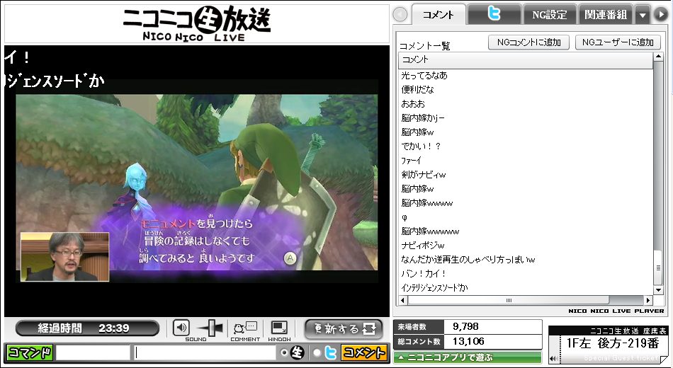Click the green コマンド button
Screen dimensions: 673x368
30,352
